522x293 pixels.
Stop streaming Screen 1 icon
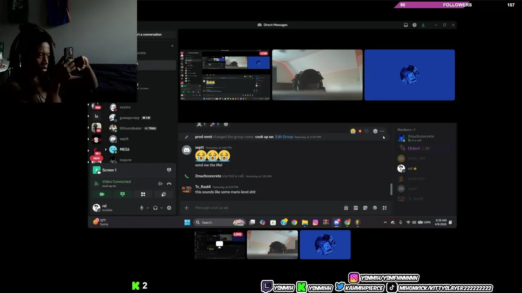[169, 170]
